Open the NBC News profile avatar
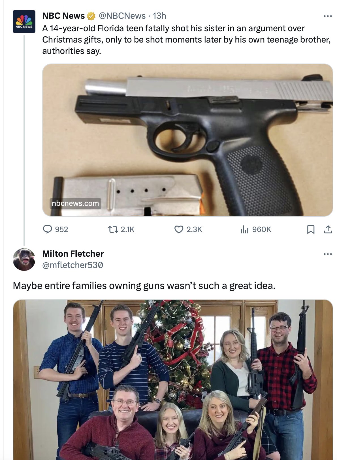This screenshot has width=337, height=460. coord(24,22)
